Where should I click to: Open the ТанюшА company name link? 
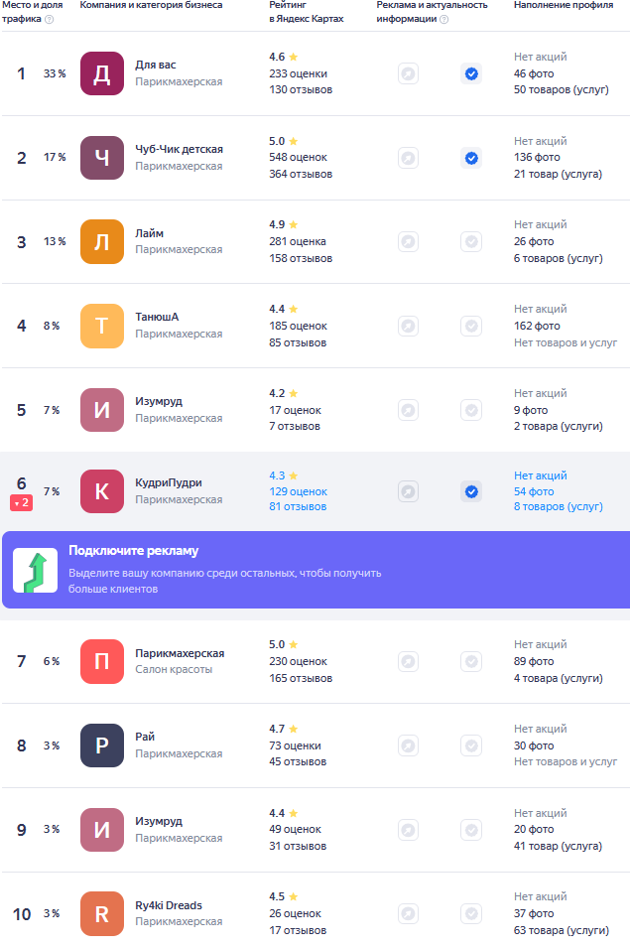coord(157,317)
